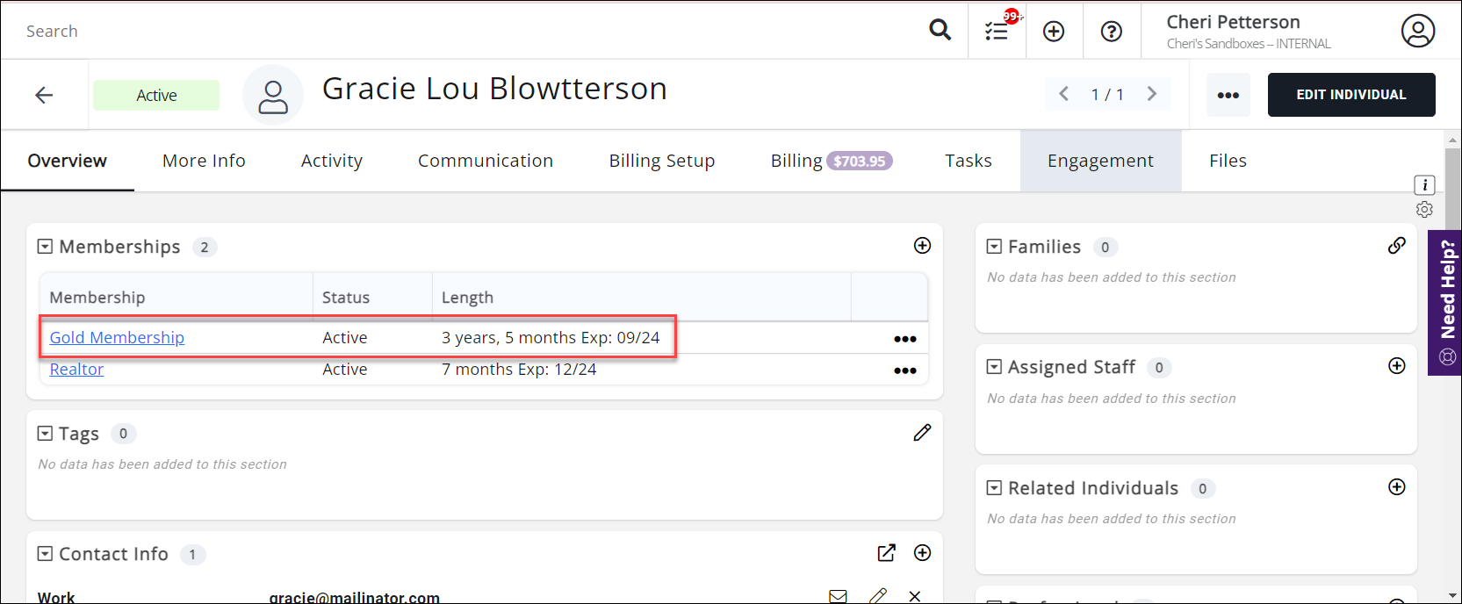Viewport: 1462px width, 604px height.
Task: Click the quick add plus icon in header
Action: coord(1054,32)
